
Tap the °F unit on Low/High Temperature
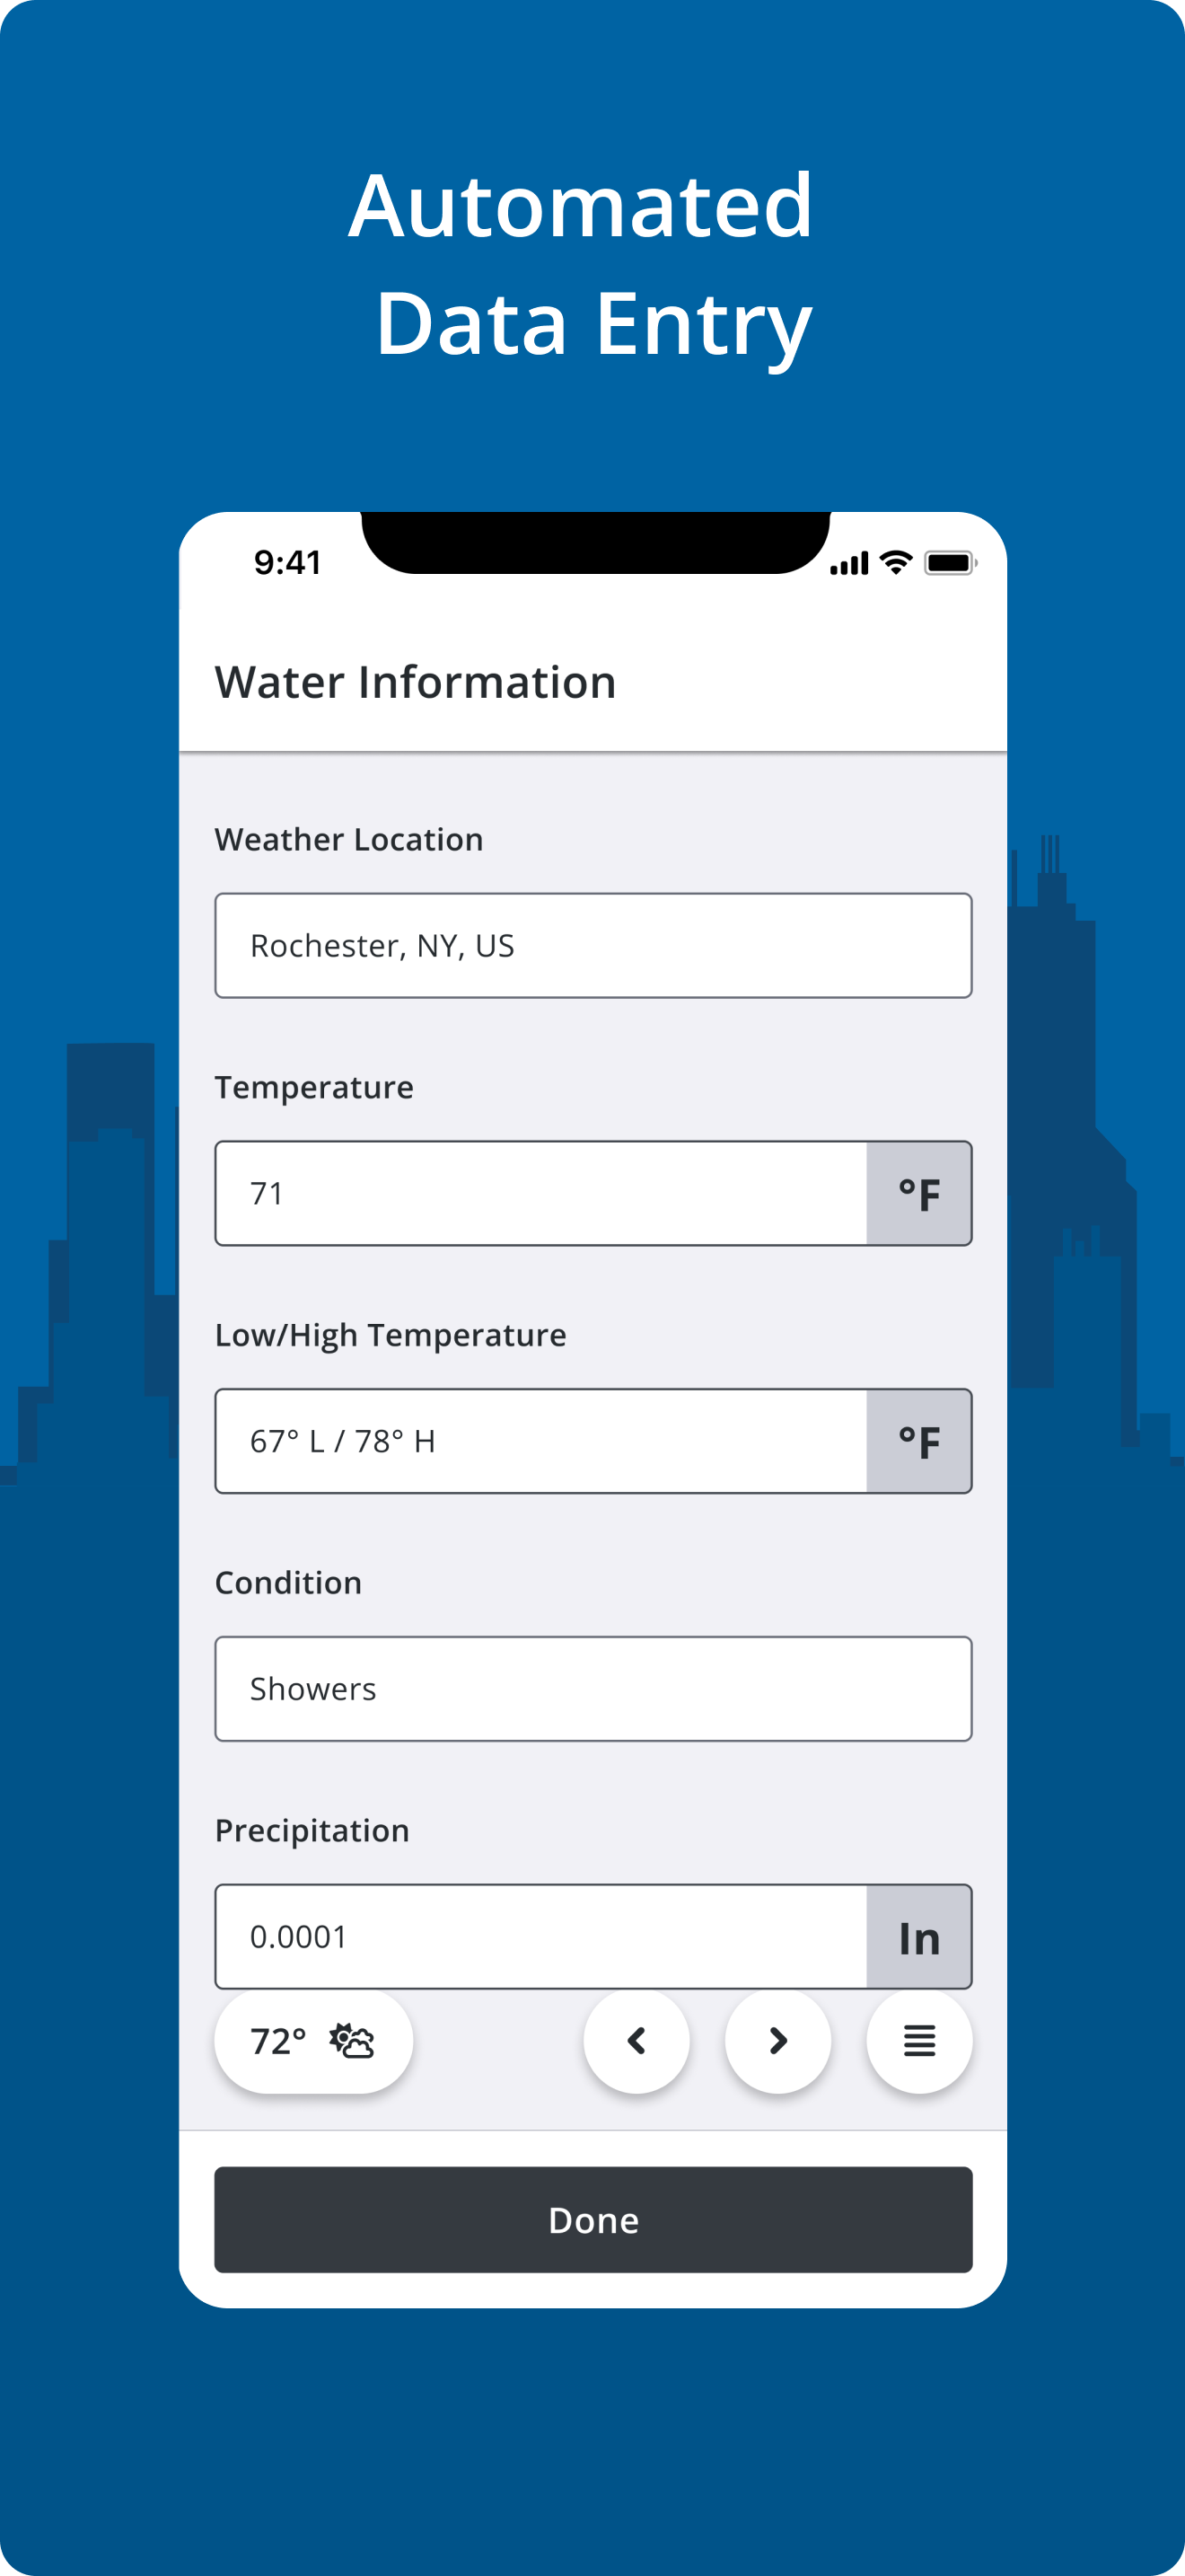tap(919, 1441)
